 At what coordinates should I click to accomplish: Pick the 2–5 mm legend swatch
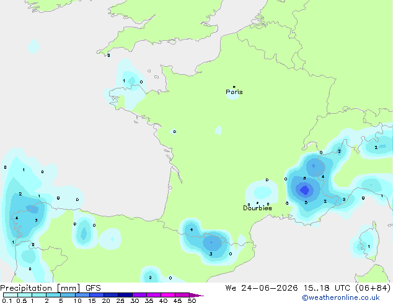click(53, 295)
